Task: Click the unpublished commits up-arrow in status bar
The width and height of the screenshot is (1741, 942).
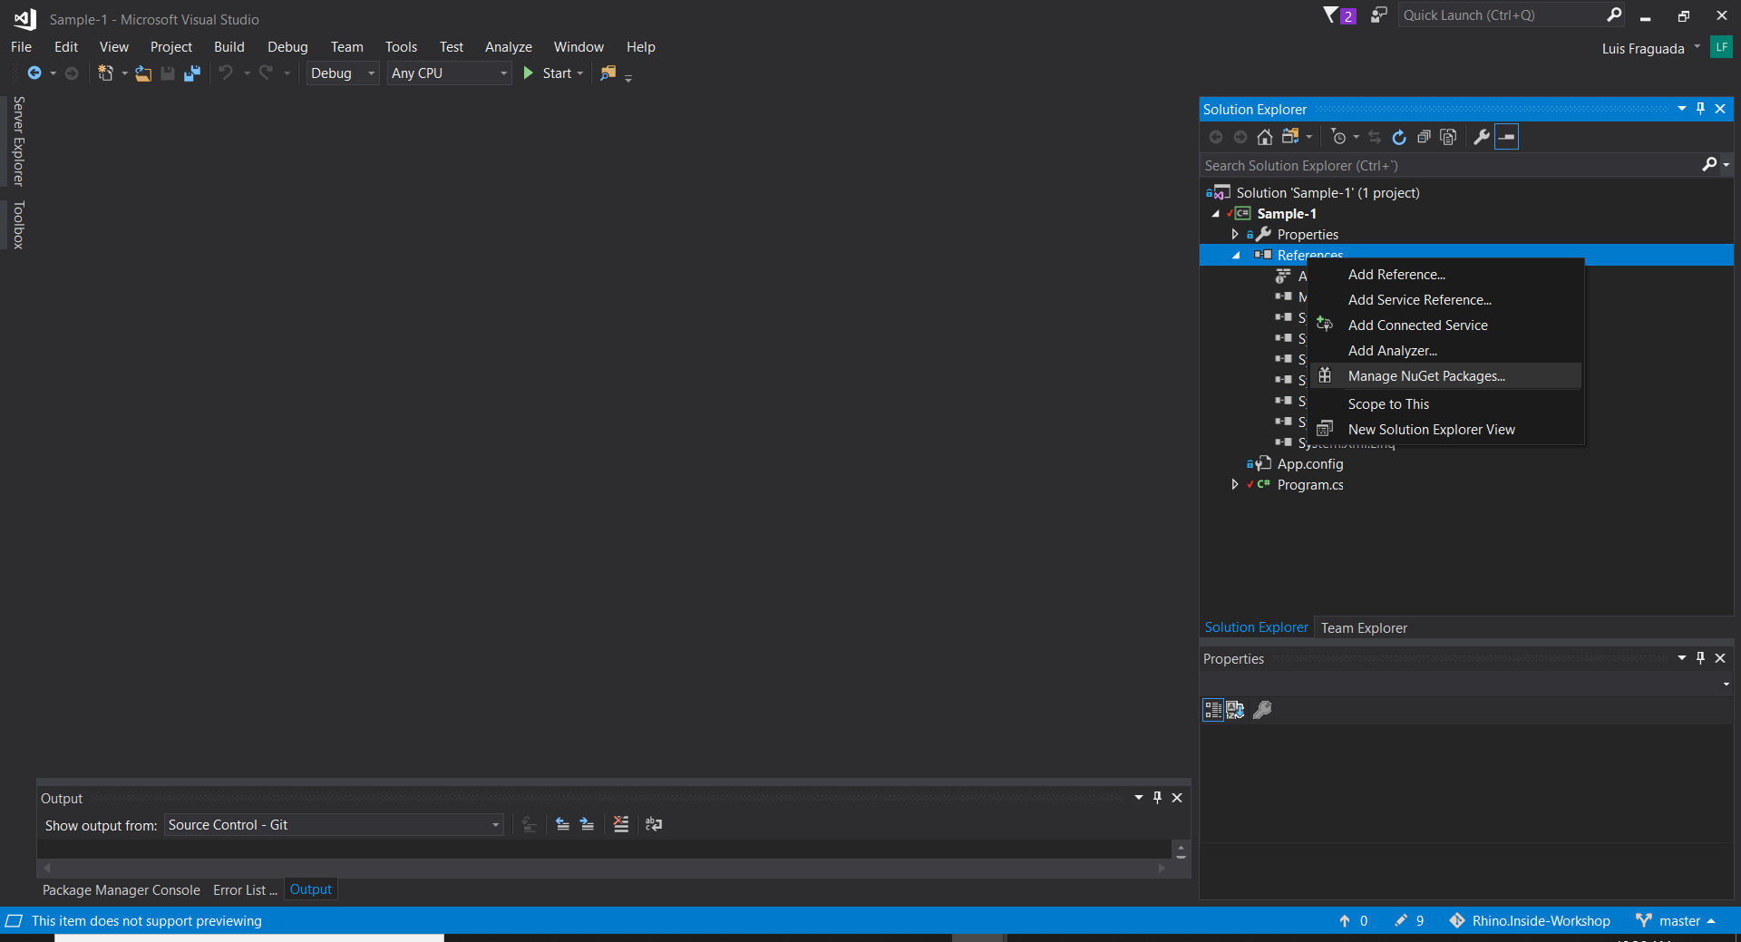Action: coord(1345,921)
